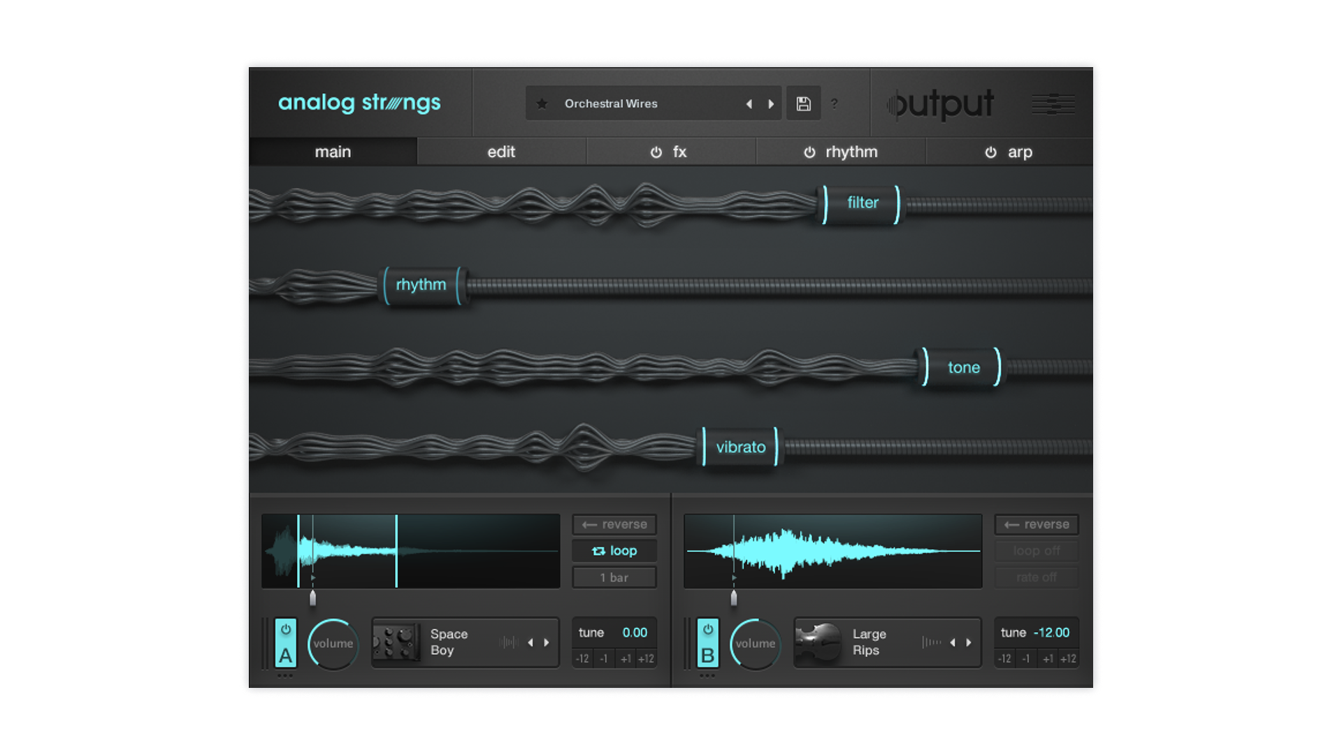Click the Large Rips violin thumbnail
The height and width of the screenshot is (755, 1342).
click(x=818, y=642)
